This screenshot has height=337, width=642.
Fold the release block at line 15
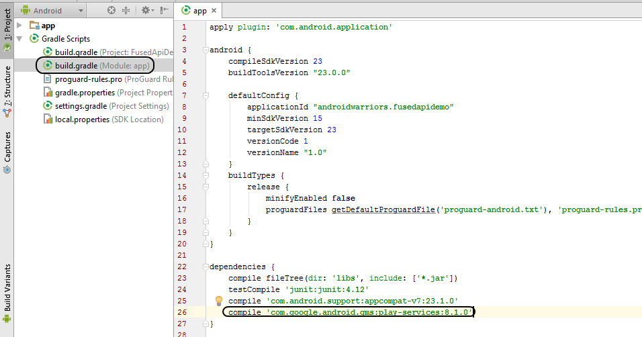205,187
